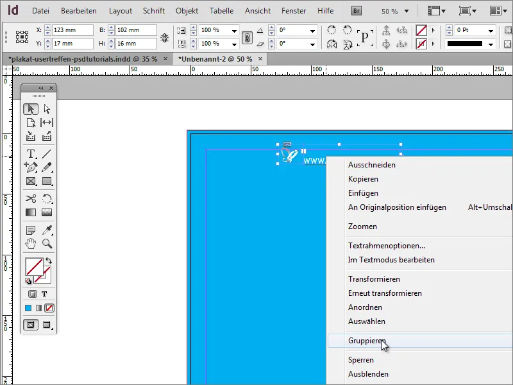This screenshot has height=385, width=513.
Task: Increase the X position stepper up arrow
Action: click(x=47, y=28)
